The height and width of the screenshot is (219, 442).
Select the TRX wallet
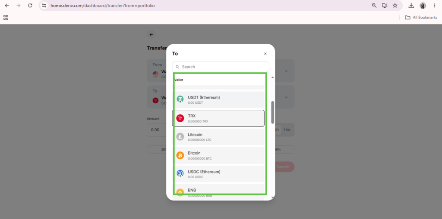(x=218, y=118)
